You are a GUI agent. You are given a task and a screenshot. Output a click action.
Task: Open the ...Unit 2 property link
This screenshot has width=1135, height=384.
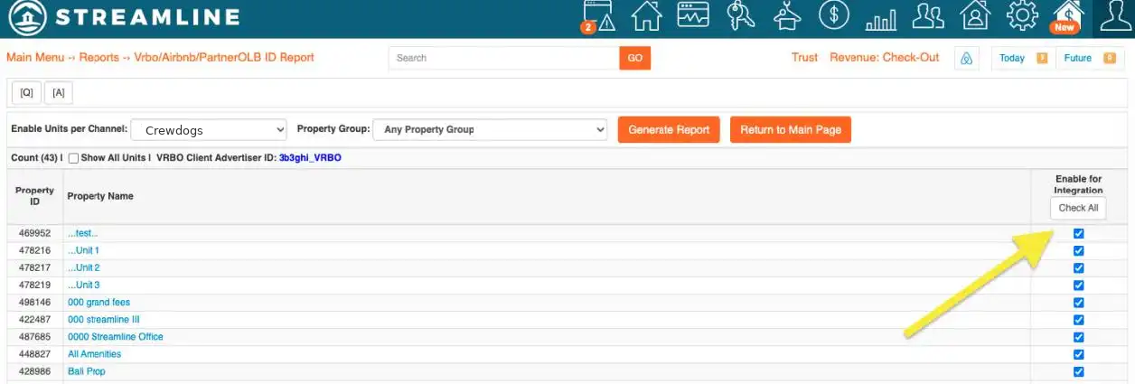pyautogui.click(x=83, y=267)
